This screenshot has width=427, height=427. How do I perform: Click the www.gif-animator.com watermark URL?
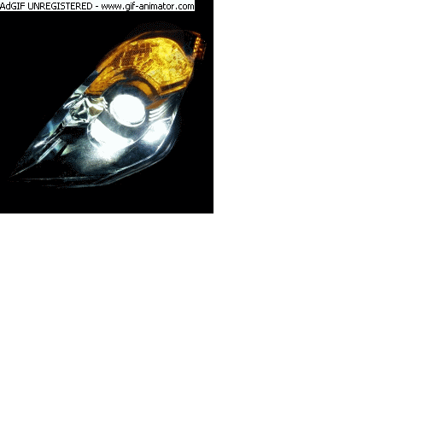tap(148, 6)
